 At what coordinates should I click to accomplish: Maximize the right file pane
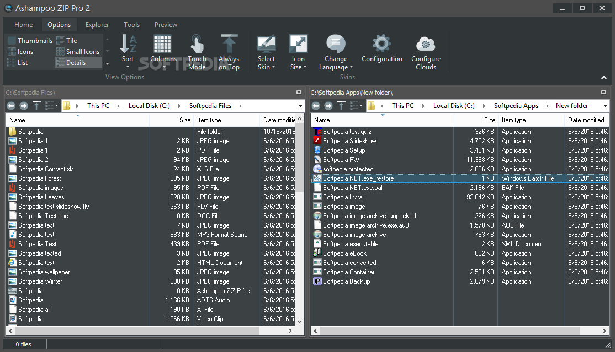pos(603,93)
